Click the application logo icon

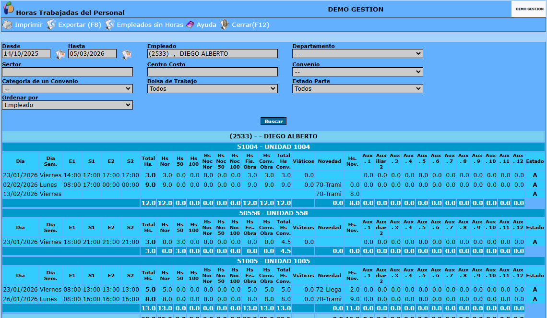[8, 8]
